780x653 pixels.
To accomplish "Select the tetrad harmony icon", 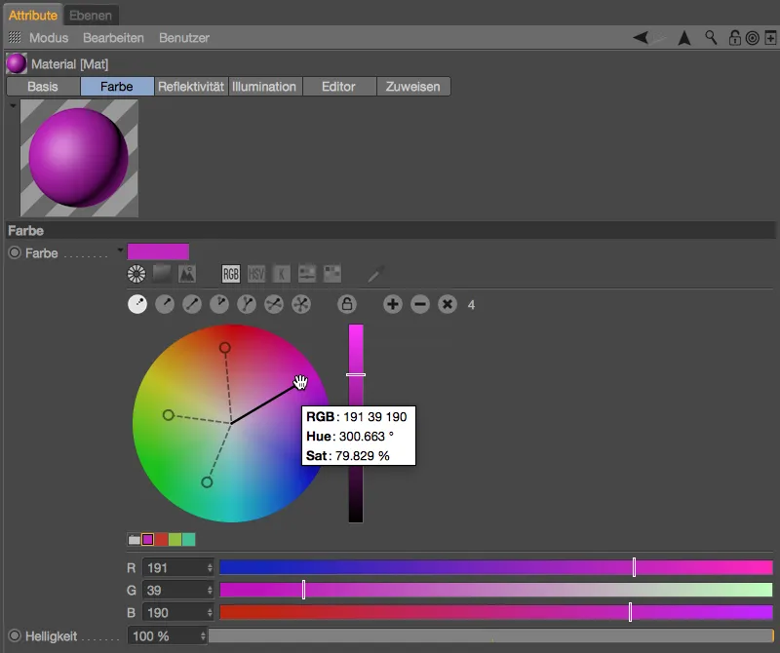I will point(247,304).
